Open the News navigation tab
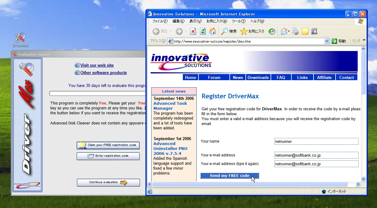Viewport: 377px width, 208px height. click(238, 77)
